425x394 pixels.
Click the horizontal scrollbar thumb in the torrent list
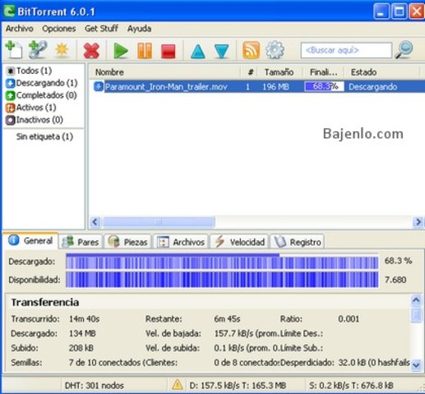click(159, 222)
